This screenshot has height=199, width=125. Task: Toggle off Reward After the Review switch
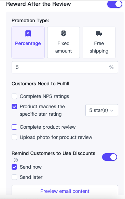pyautogui.click(x=115, y=4)
